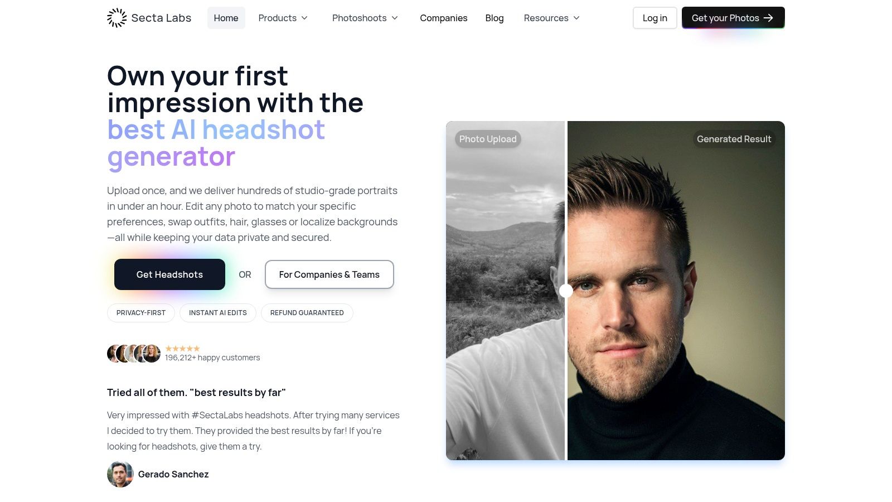892x502 pixels.
Task: Expand the Photoshoots dropdown menu
Action: 365,18
